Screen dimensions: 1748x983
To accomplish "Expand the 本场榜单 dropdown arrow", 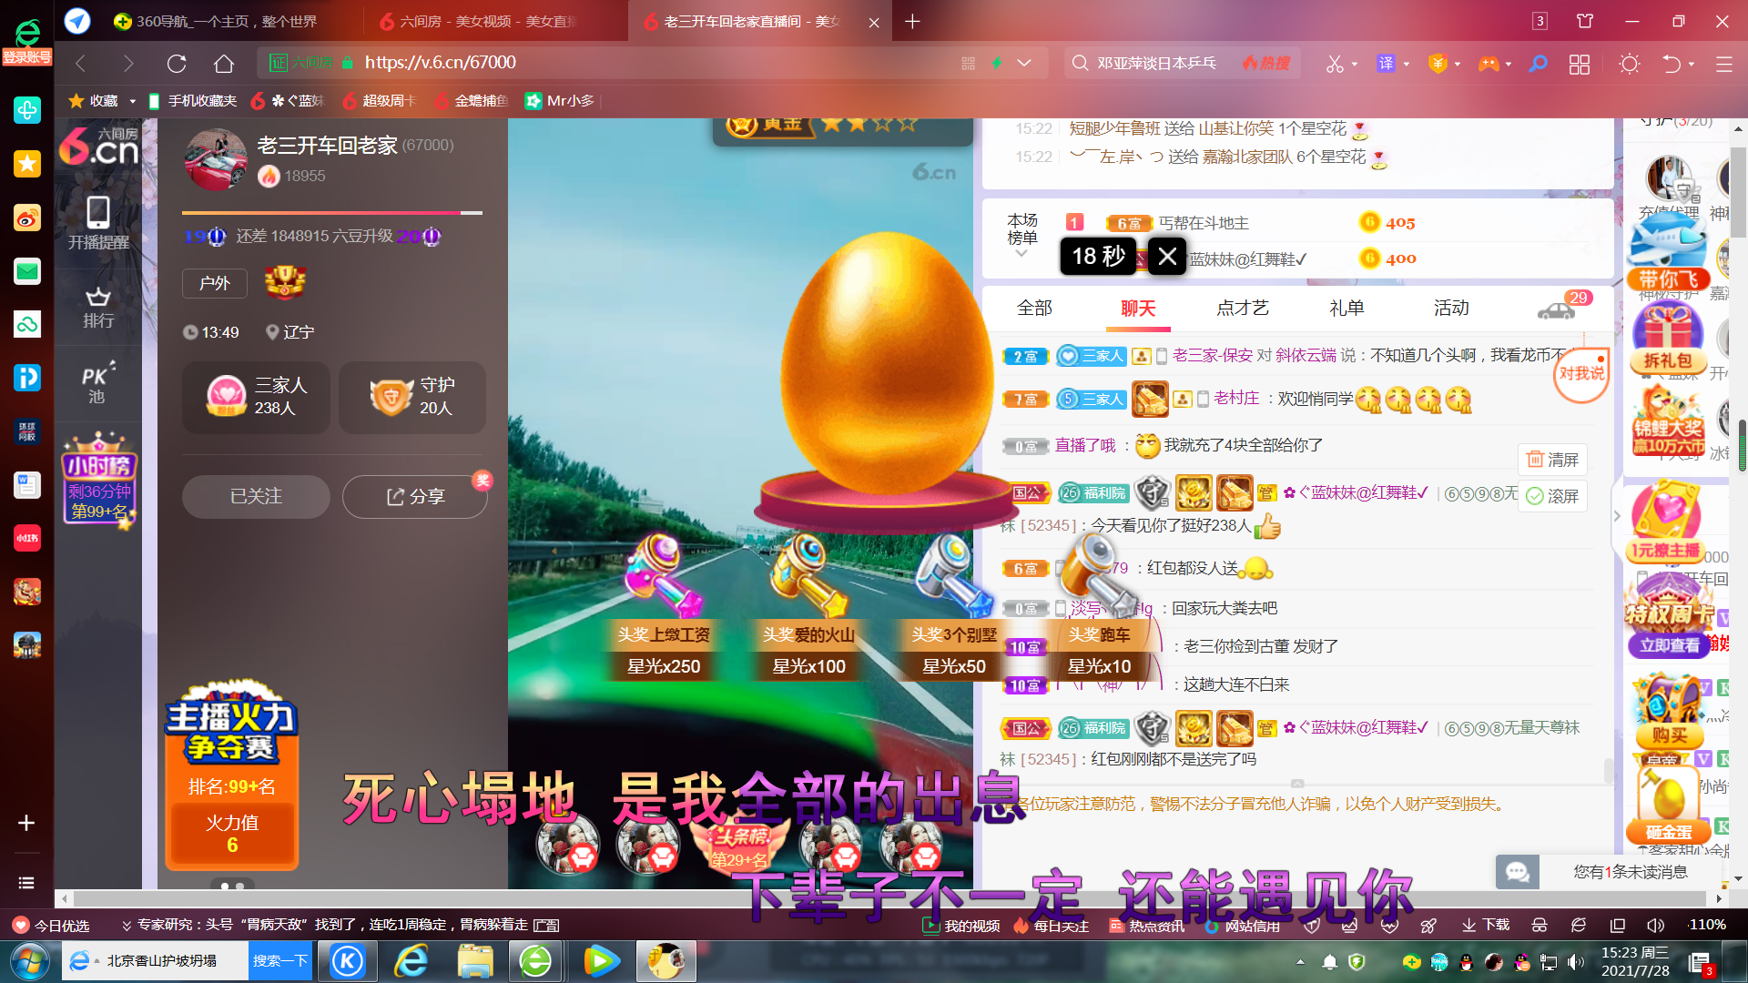I will point(1021,254).
